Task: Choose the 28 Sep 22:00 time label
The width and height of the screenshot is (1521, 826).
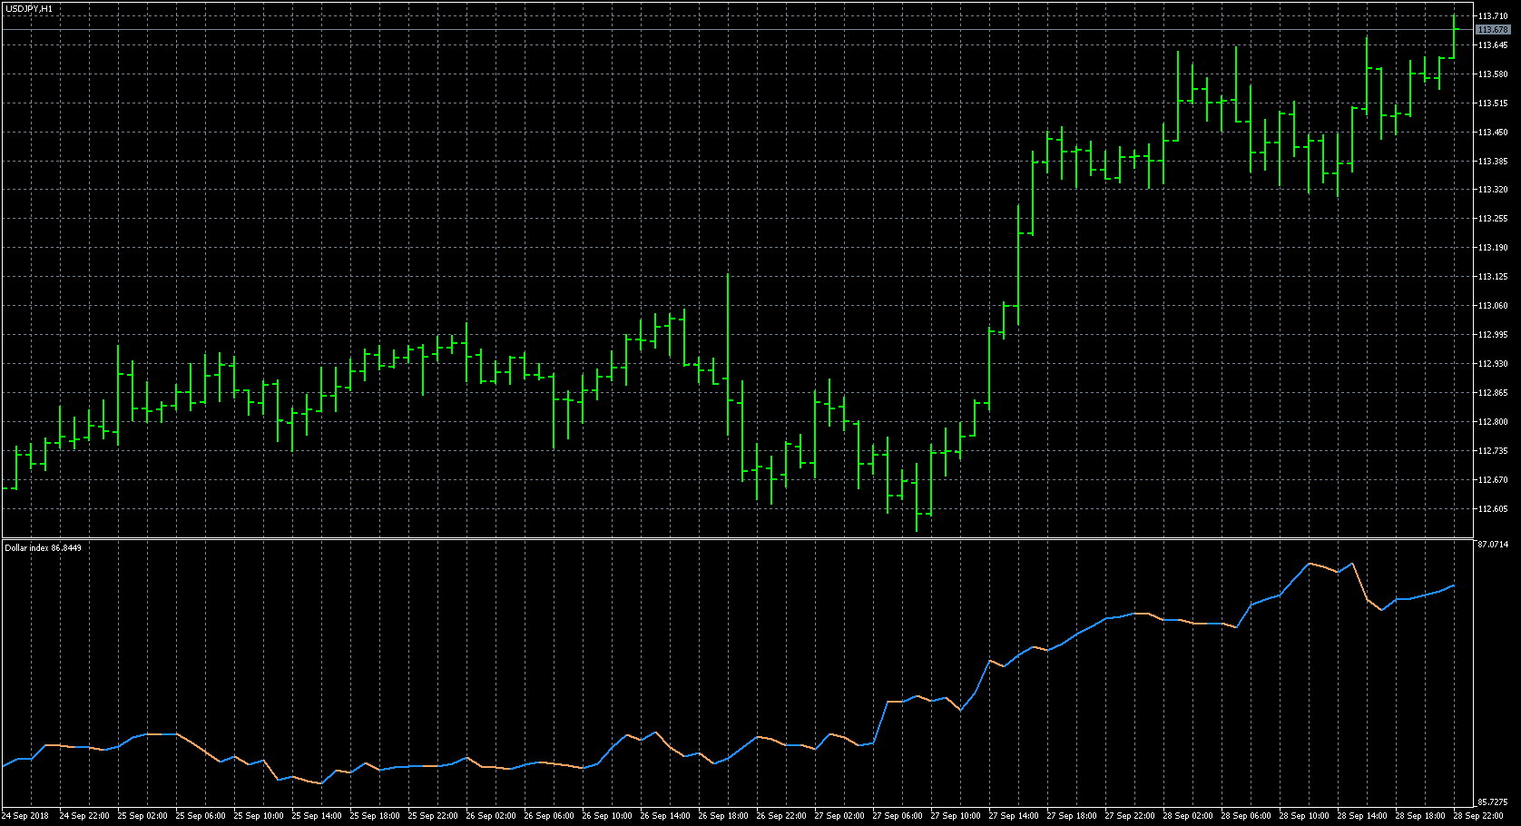Action: [1478, 816]
